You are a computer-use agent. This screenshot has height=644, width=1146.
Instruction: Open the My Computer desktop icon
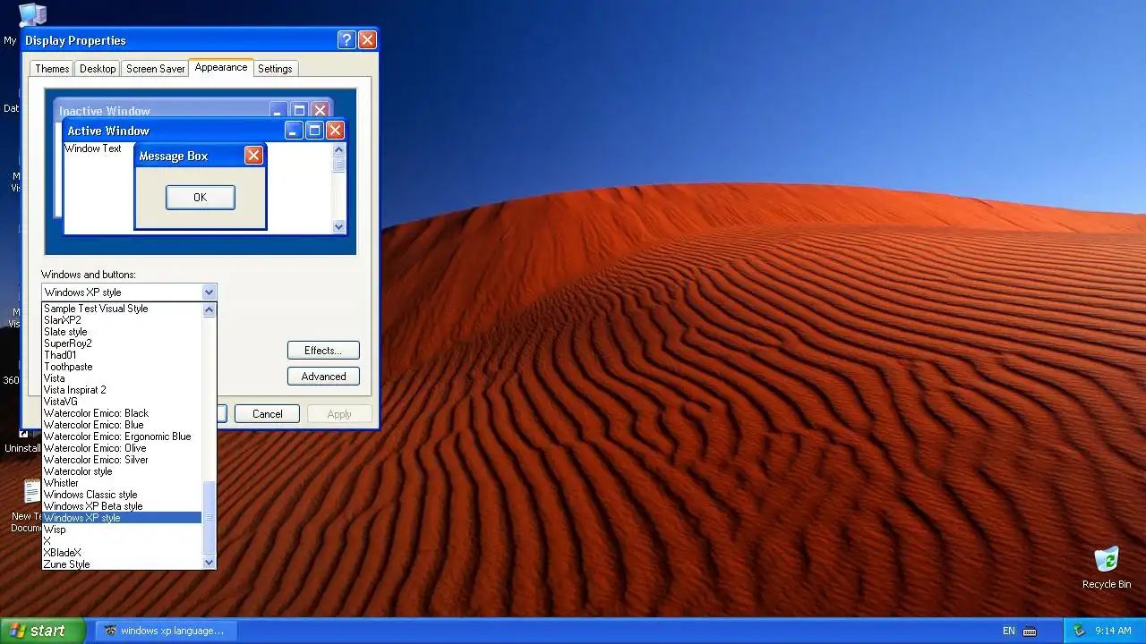point(32,14)
